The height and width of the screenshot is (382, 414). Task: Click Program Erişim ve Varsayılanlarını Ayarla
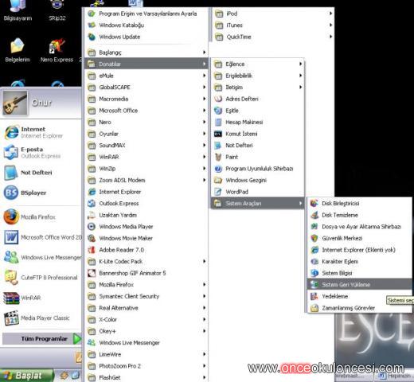146,14
